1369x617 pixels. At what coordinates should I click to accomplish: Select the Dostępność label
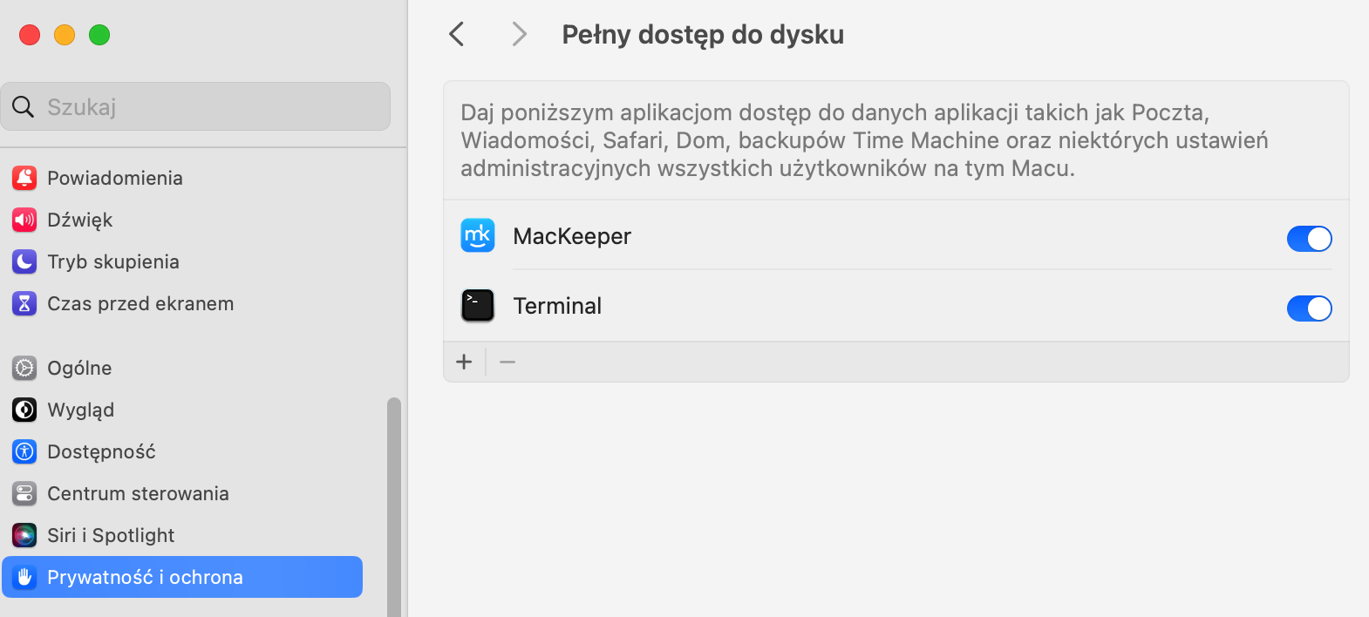coord(101,452)
